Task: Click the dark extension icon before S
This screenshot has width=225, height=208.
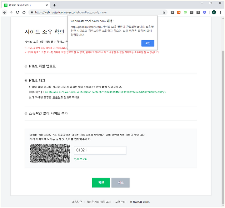Action: 192,12
